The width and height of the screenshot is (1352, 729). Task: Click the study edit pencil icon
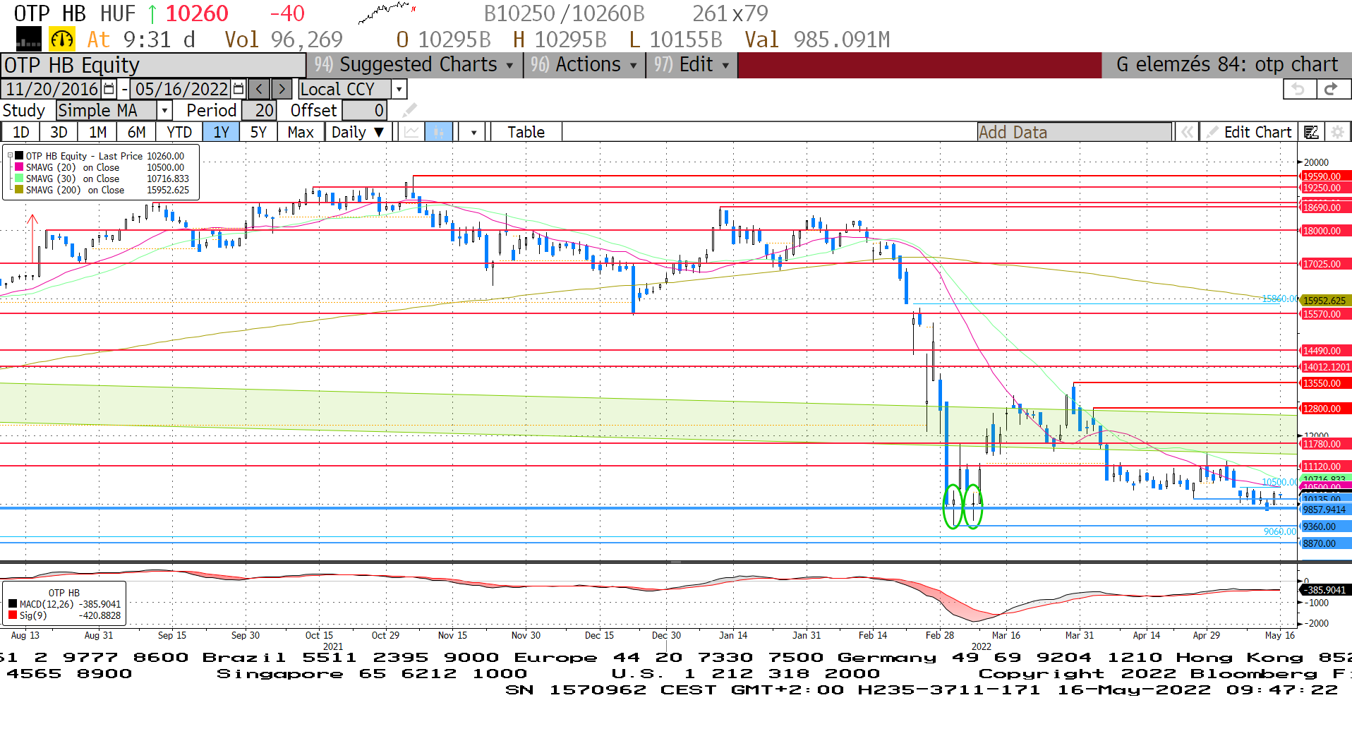click(410, 110)
